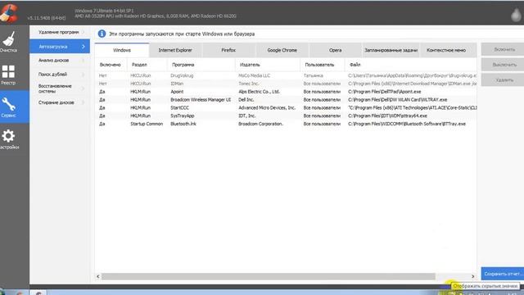This screenshot has width=524, height=295.
Task: Click publisher Advanced Micro Devices, Inc.
Action: [x=267, y=107]
